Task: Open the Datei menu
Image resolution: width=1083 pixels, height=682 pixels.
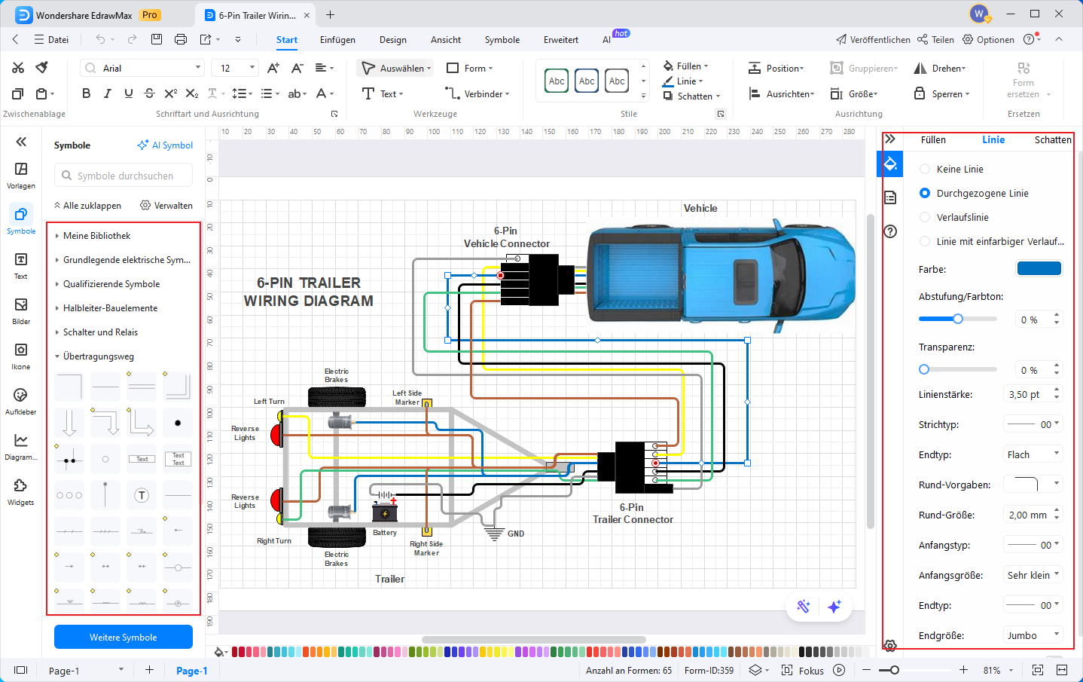Action: coord(51,40)
